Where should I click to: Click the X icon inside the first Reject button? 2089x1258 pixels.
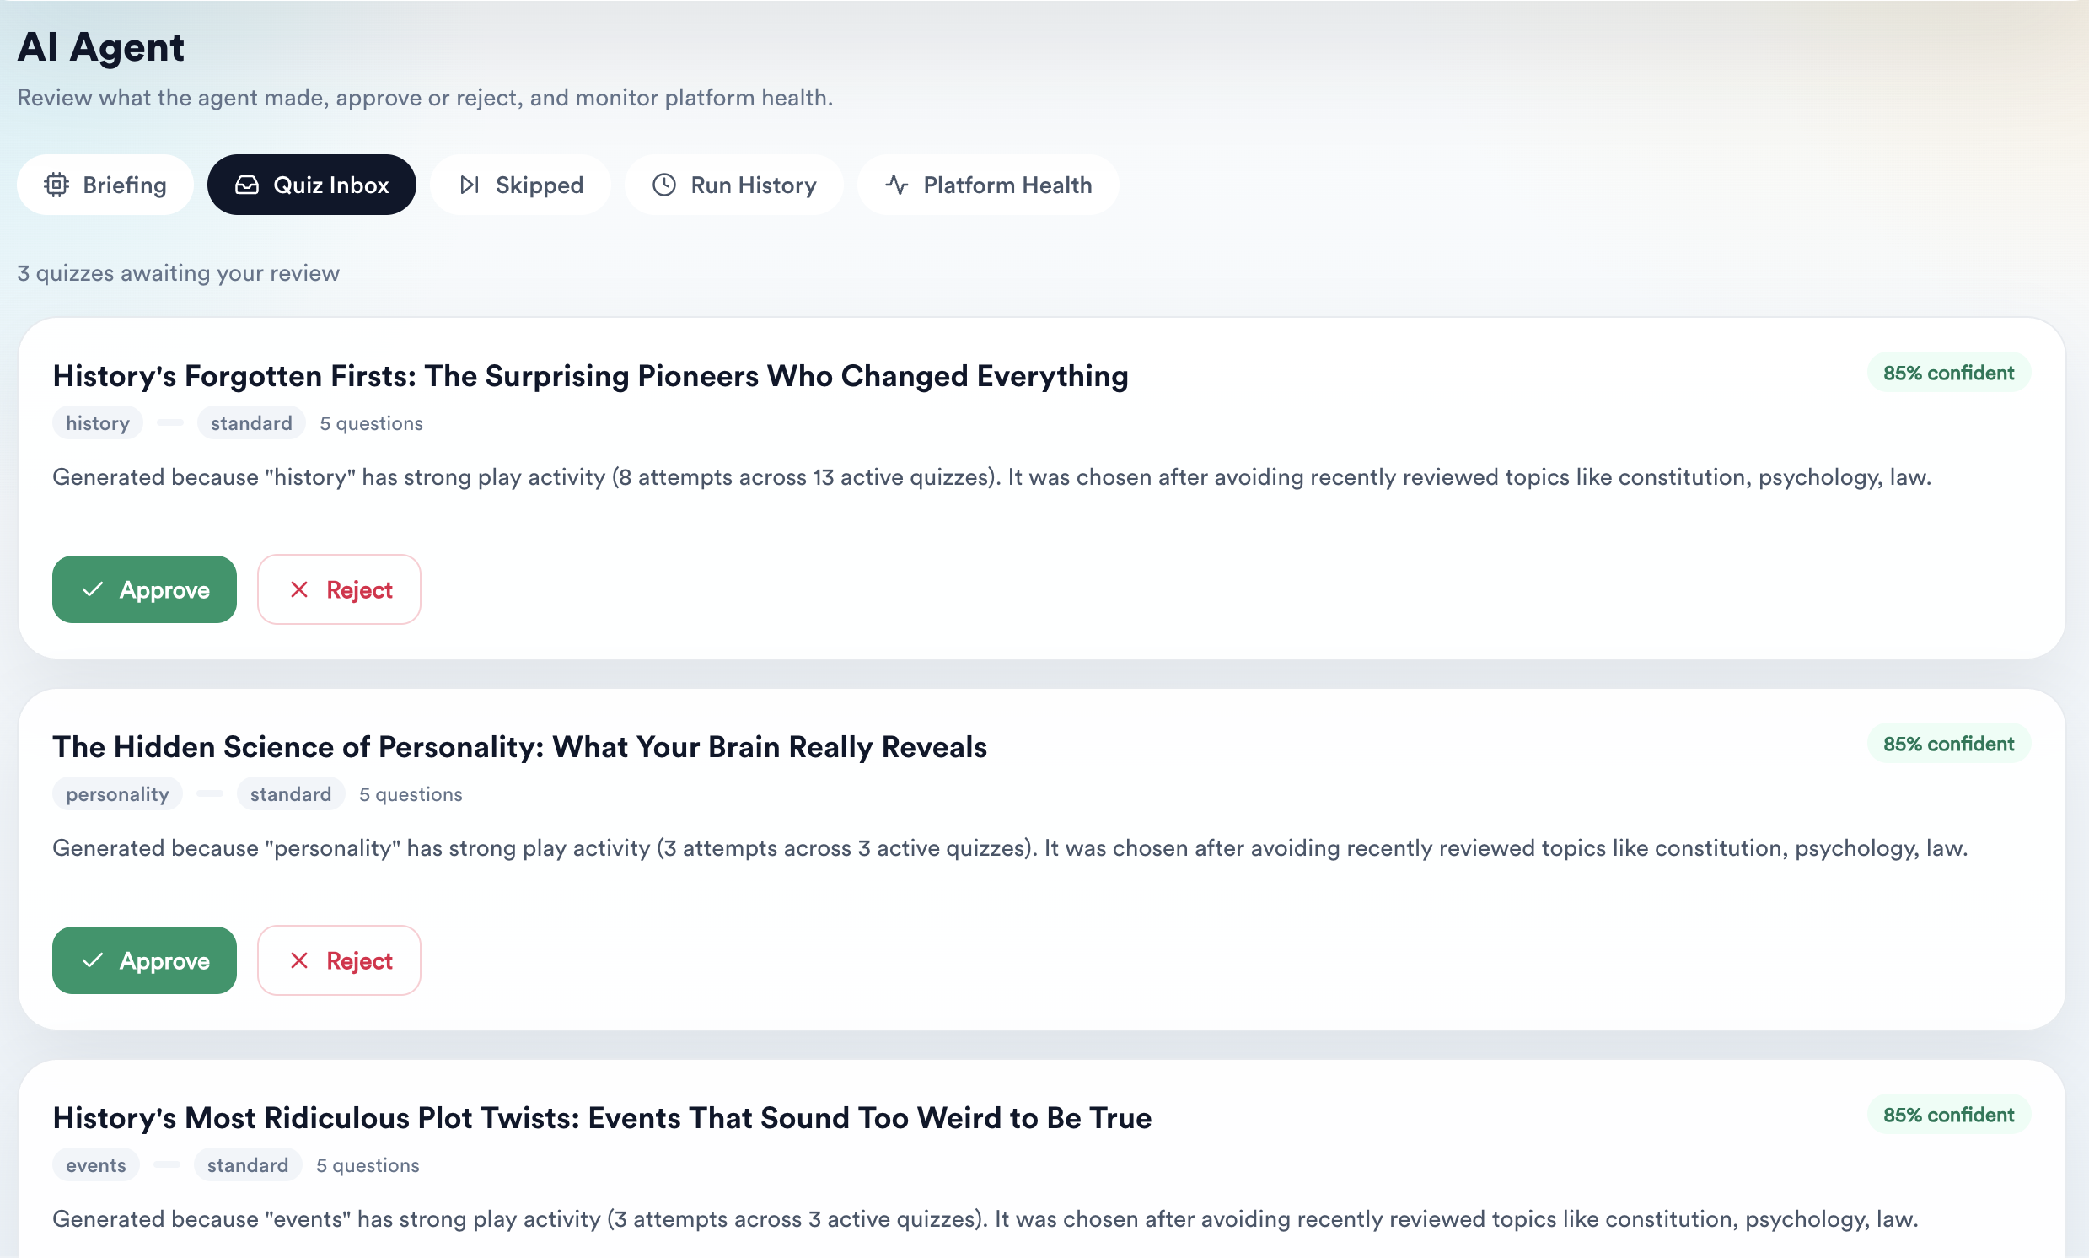tap(298, 589)
